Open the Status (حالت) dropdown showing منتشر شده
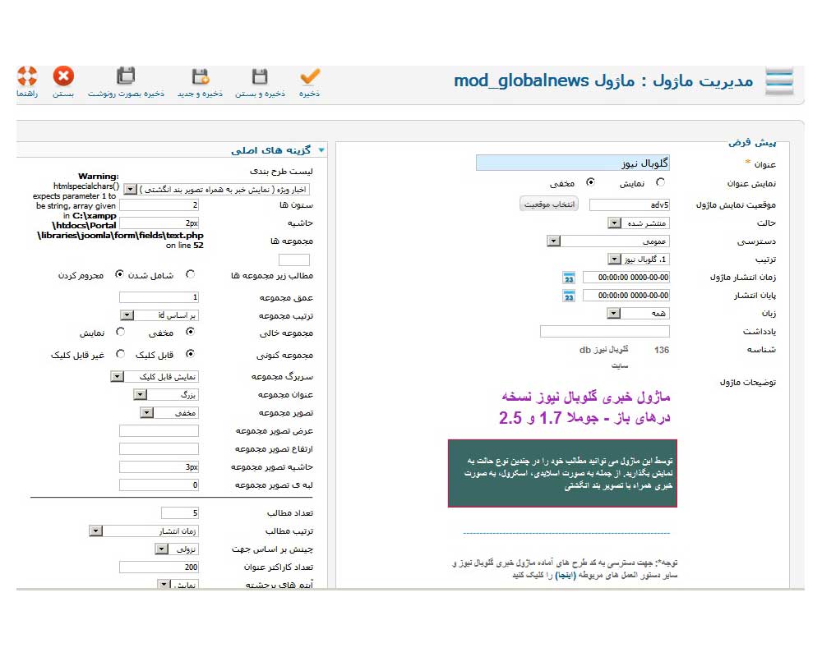 tap(614, 223)
